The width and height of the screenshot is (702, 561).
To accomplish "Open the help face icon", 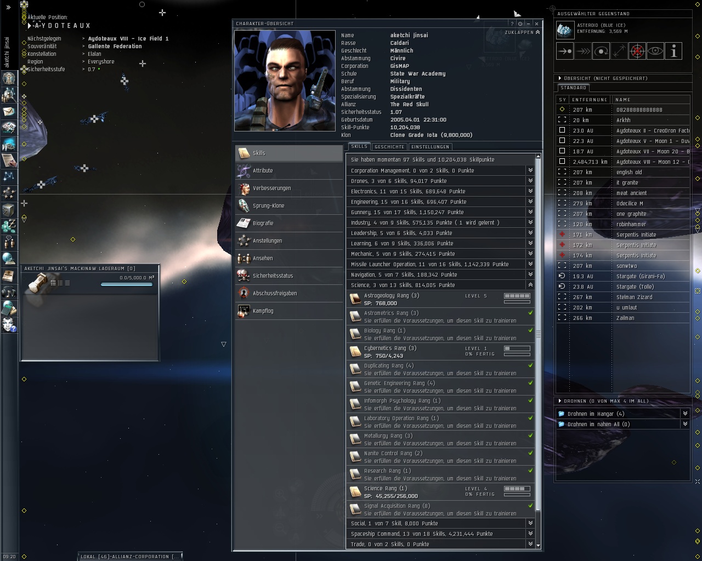I will point(9,324).
